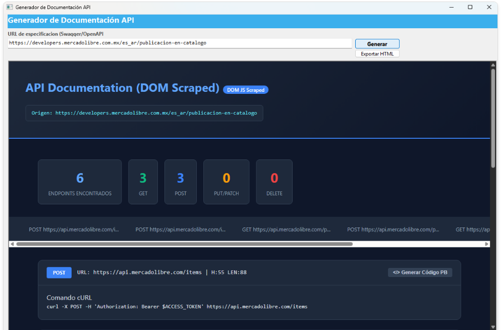502x330 pixels.
Task: Click the vertical scrollbar thumb
Action: (493, 118)
